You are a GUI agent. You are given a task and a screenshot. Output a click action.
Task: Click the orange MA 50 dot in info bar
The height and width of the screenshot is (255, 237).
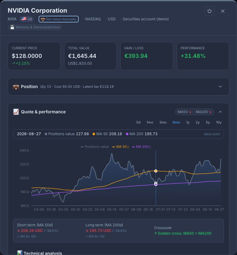coord(94,134)
